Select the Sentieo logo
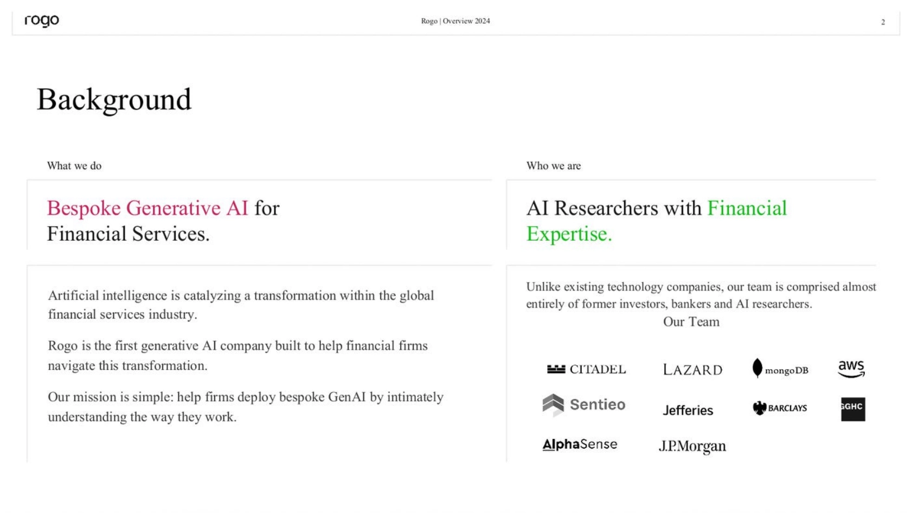Viewport: 911px width, 513px height. (x=584, y=405)
